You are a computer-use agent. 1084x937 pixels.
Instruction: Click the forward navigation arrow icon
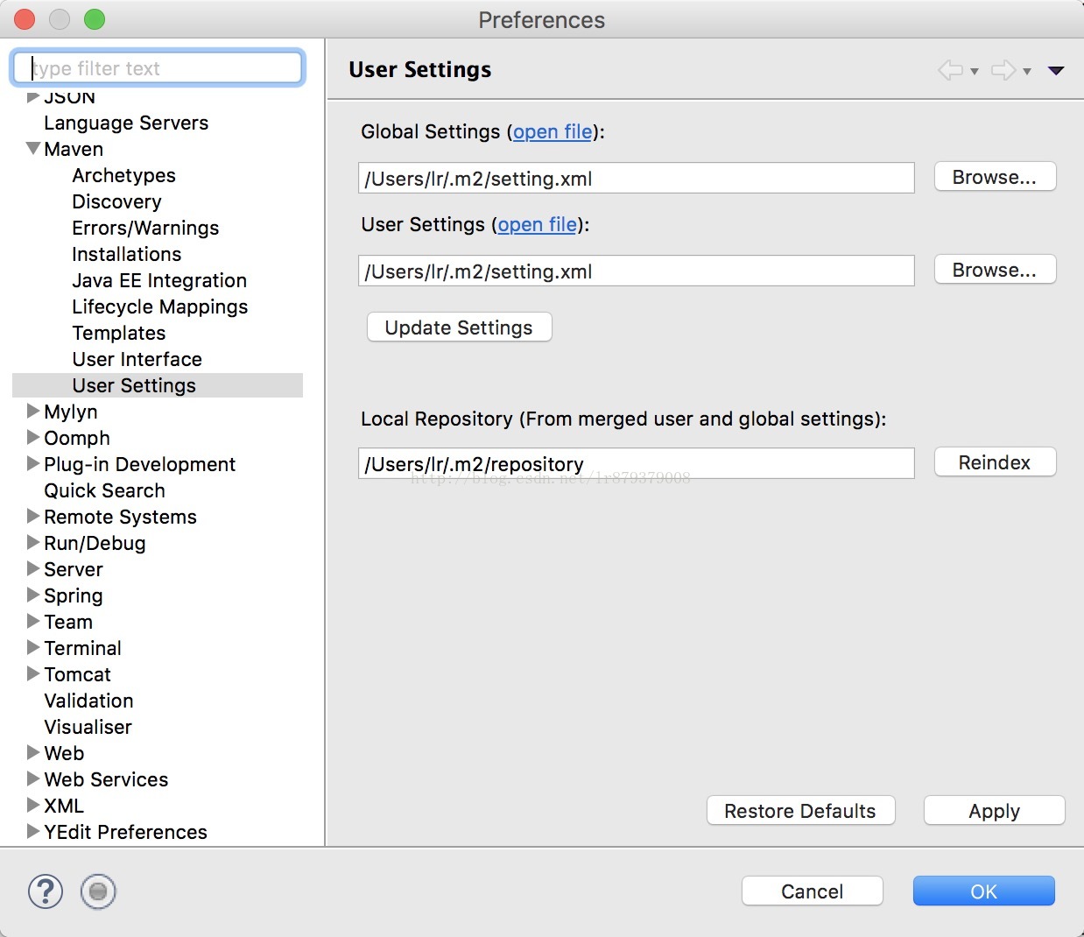pyautogui.click(x=1003, y=70)
